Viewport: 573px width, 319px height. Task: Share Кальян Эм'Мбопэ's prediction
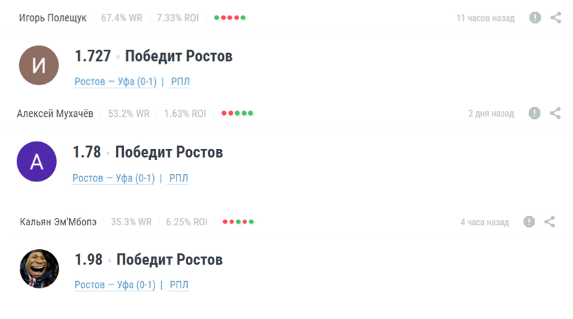point(550,222)
